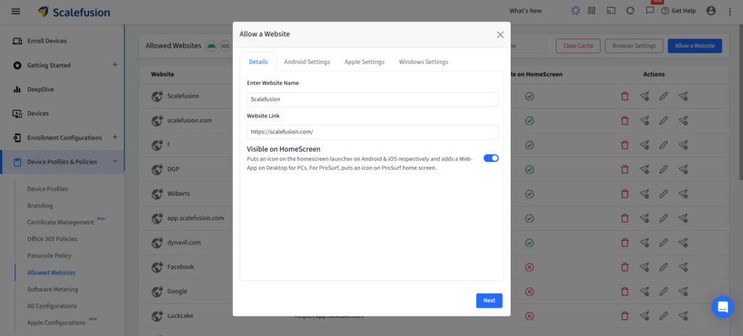
Task: Delete the Scalefusion website row
Action: pyautogui.click(x=625, y=96)
